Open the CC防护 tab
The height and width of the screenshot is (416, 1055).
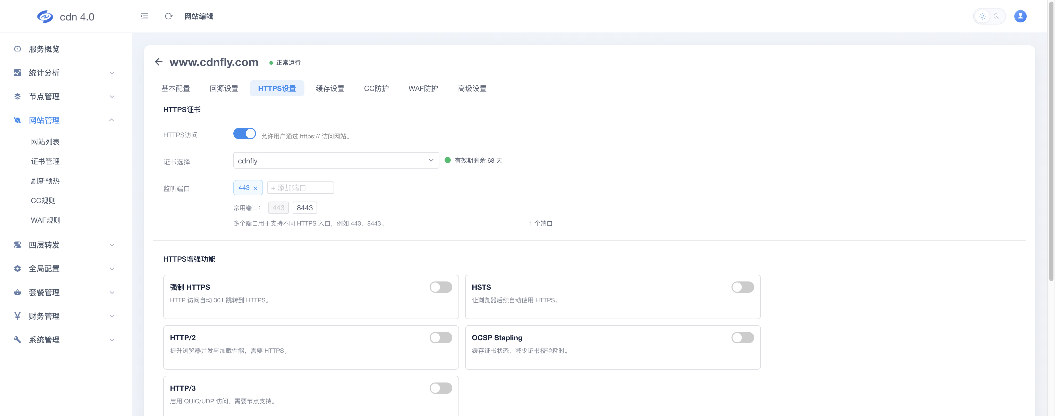click(x=376, y=88)
